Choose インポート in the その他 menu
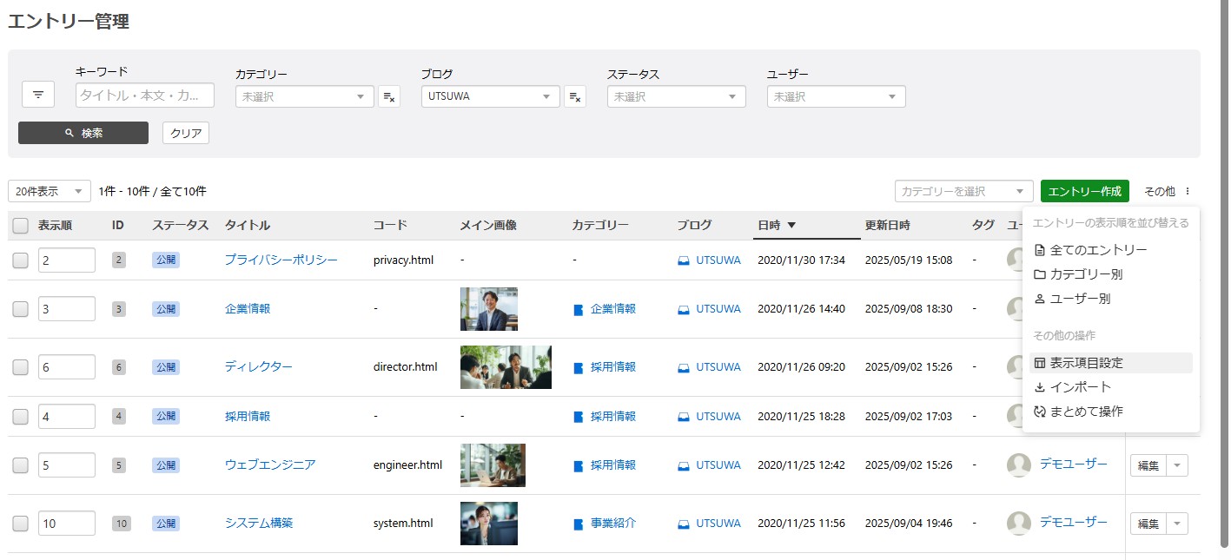 pos(1080,387)
